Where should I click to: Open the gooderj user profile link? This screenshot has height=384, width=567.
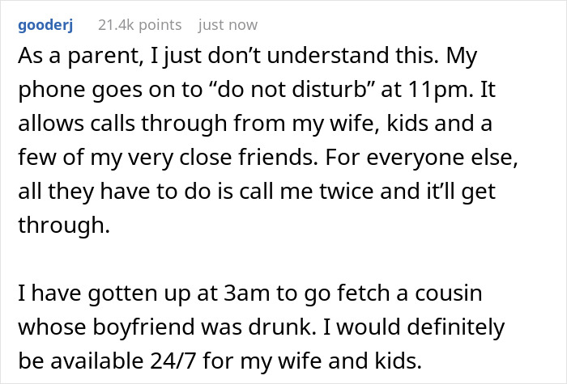coord(45,25)
